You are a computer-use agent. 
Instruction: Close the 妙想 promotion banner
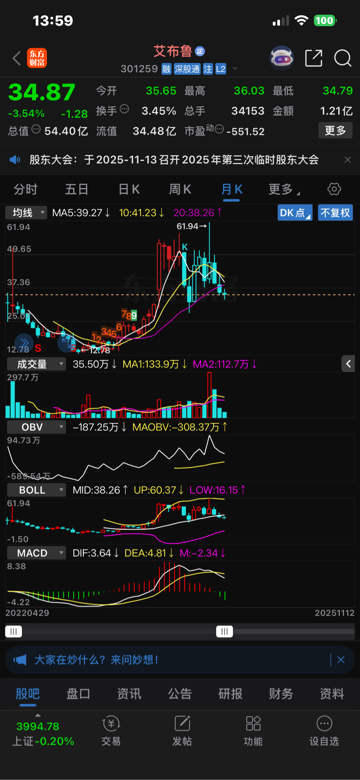pos(341,660)
